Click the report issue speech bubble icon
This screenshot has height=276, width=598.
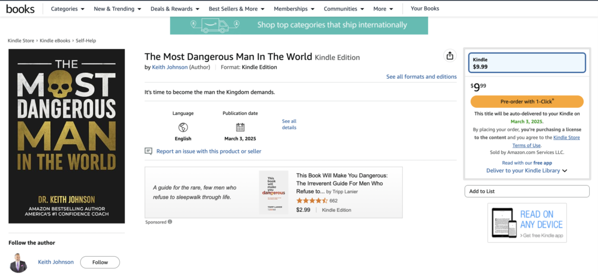click(x=148, y=151)
